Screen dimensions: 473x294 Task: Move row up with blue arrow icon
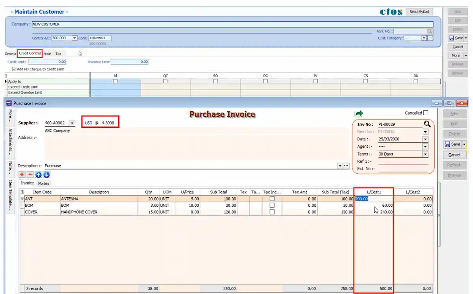38,175
